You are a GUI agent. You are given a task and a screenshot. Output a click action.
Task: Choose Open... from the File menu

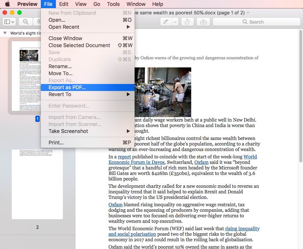pyautogui.click(x=88, y=20)
